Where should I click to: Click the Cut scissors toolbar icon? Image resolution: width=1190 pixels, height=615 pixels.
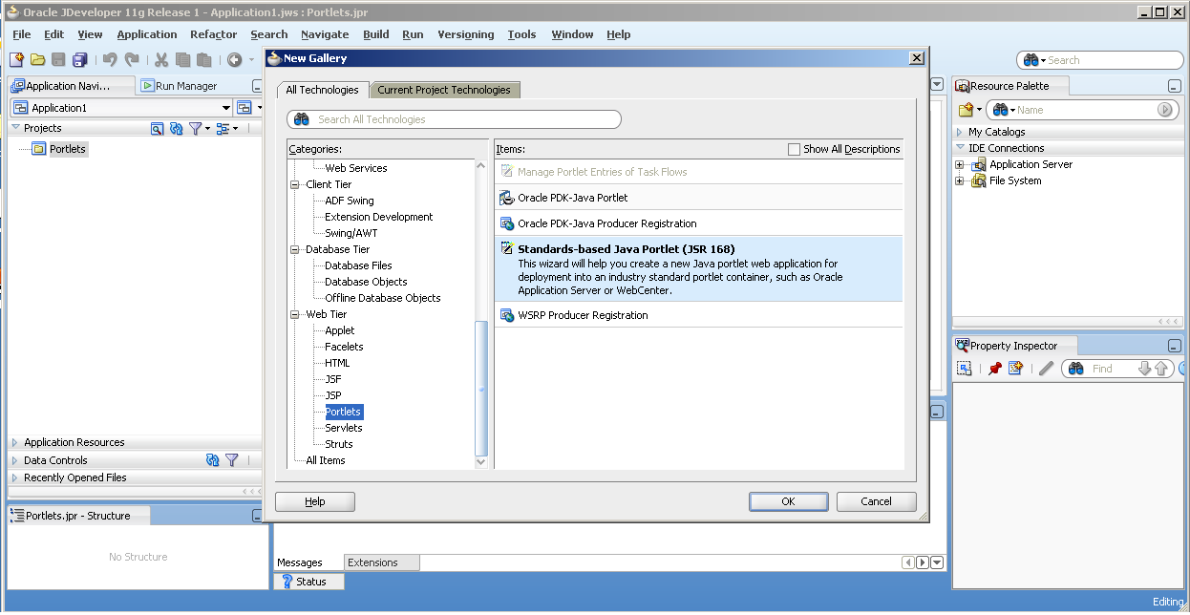point(160,60)
